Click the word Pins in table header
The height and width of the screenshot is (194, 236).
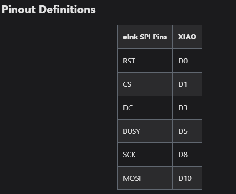tap(160, 37)
